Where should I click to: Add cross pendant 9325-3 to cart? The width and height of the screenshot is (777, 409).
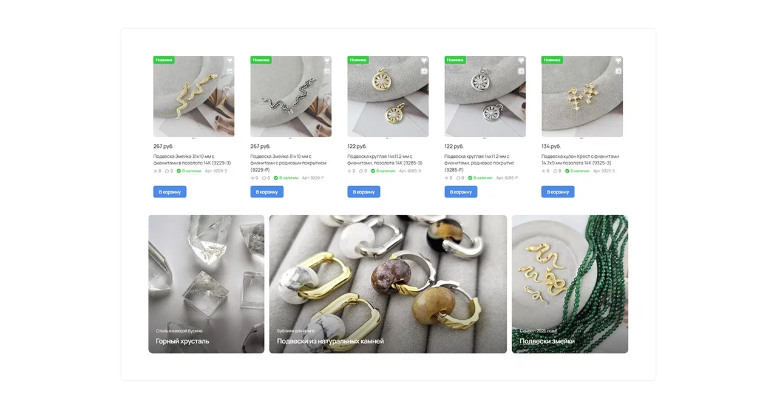(558, 192)
